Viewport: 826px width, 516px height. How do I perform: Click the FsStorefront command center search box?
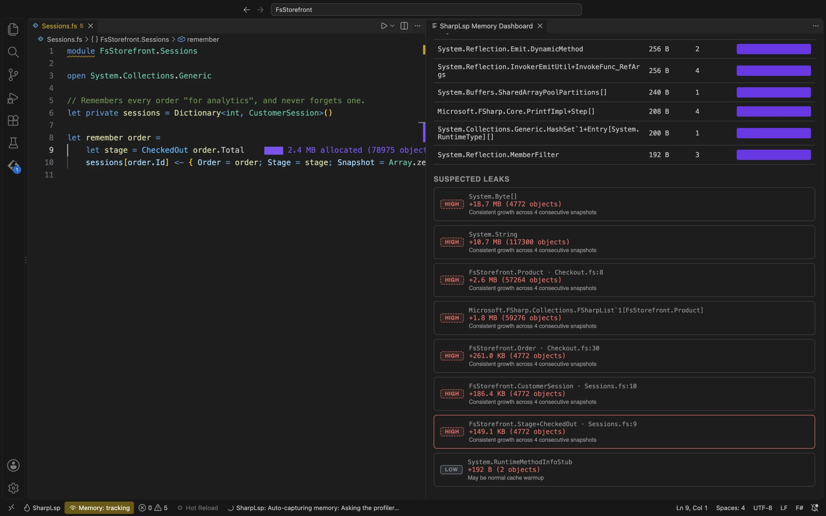pos(426,10)
